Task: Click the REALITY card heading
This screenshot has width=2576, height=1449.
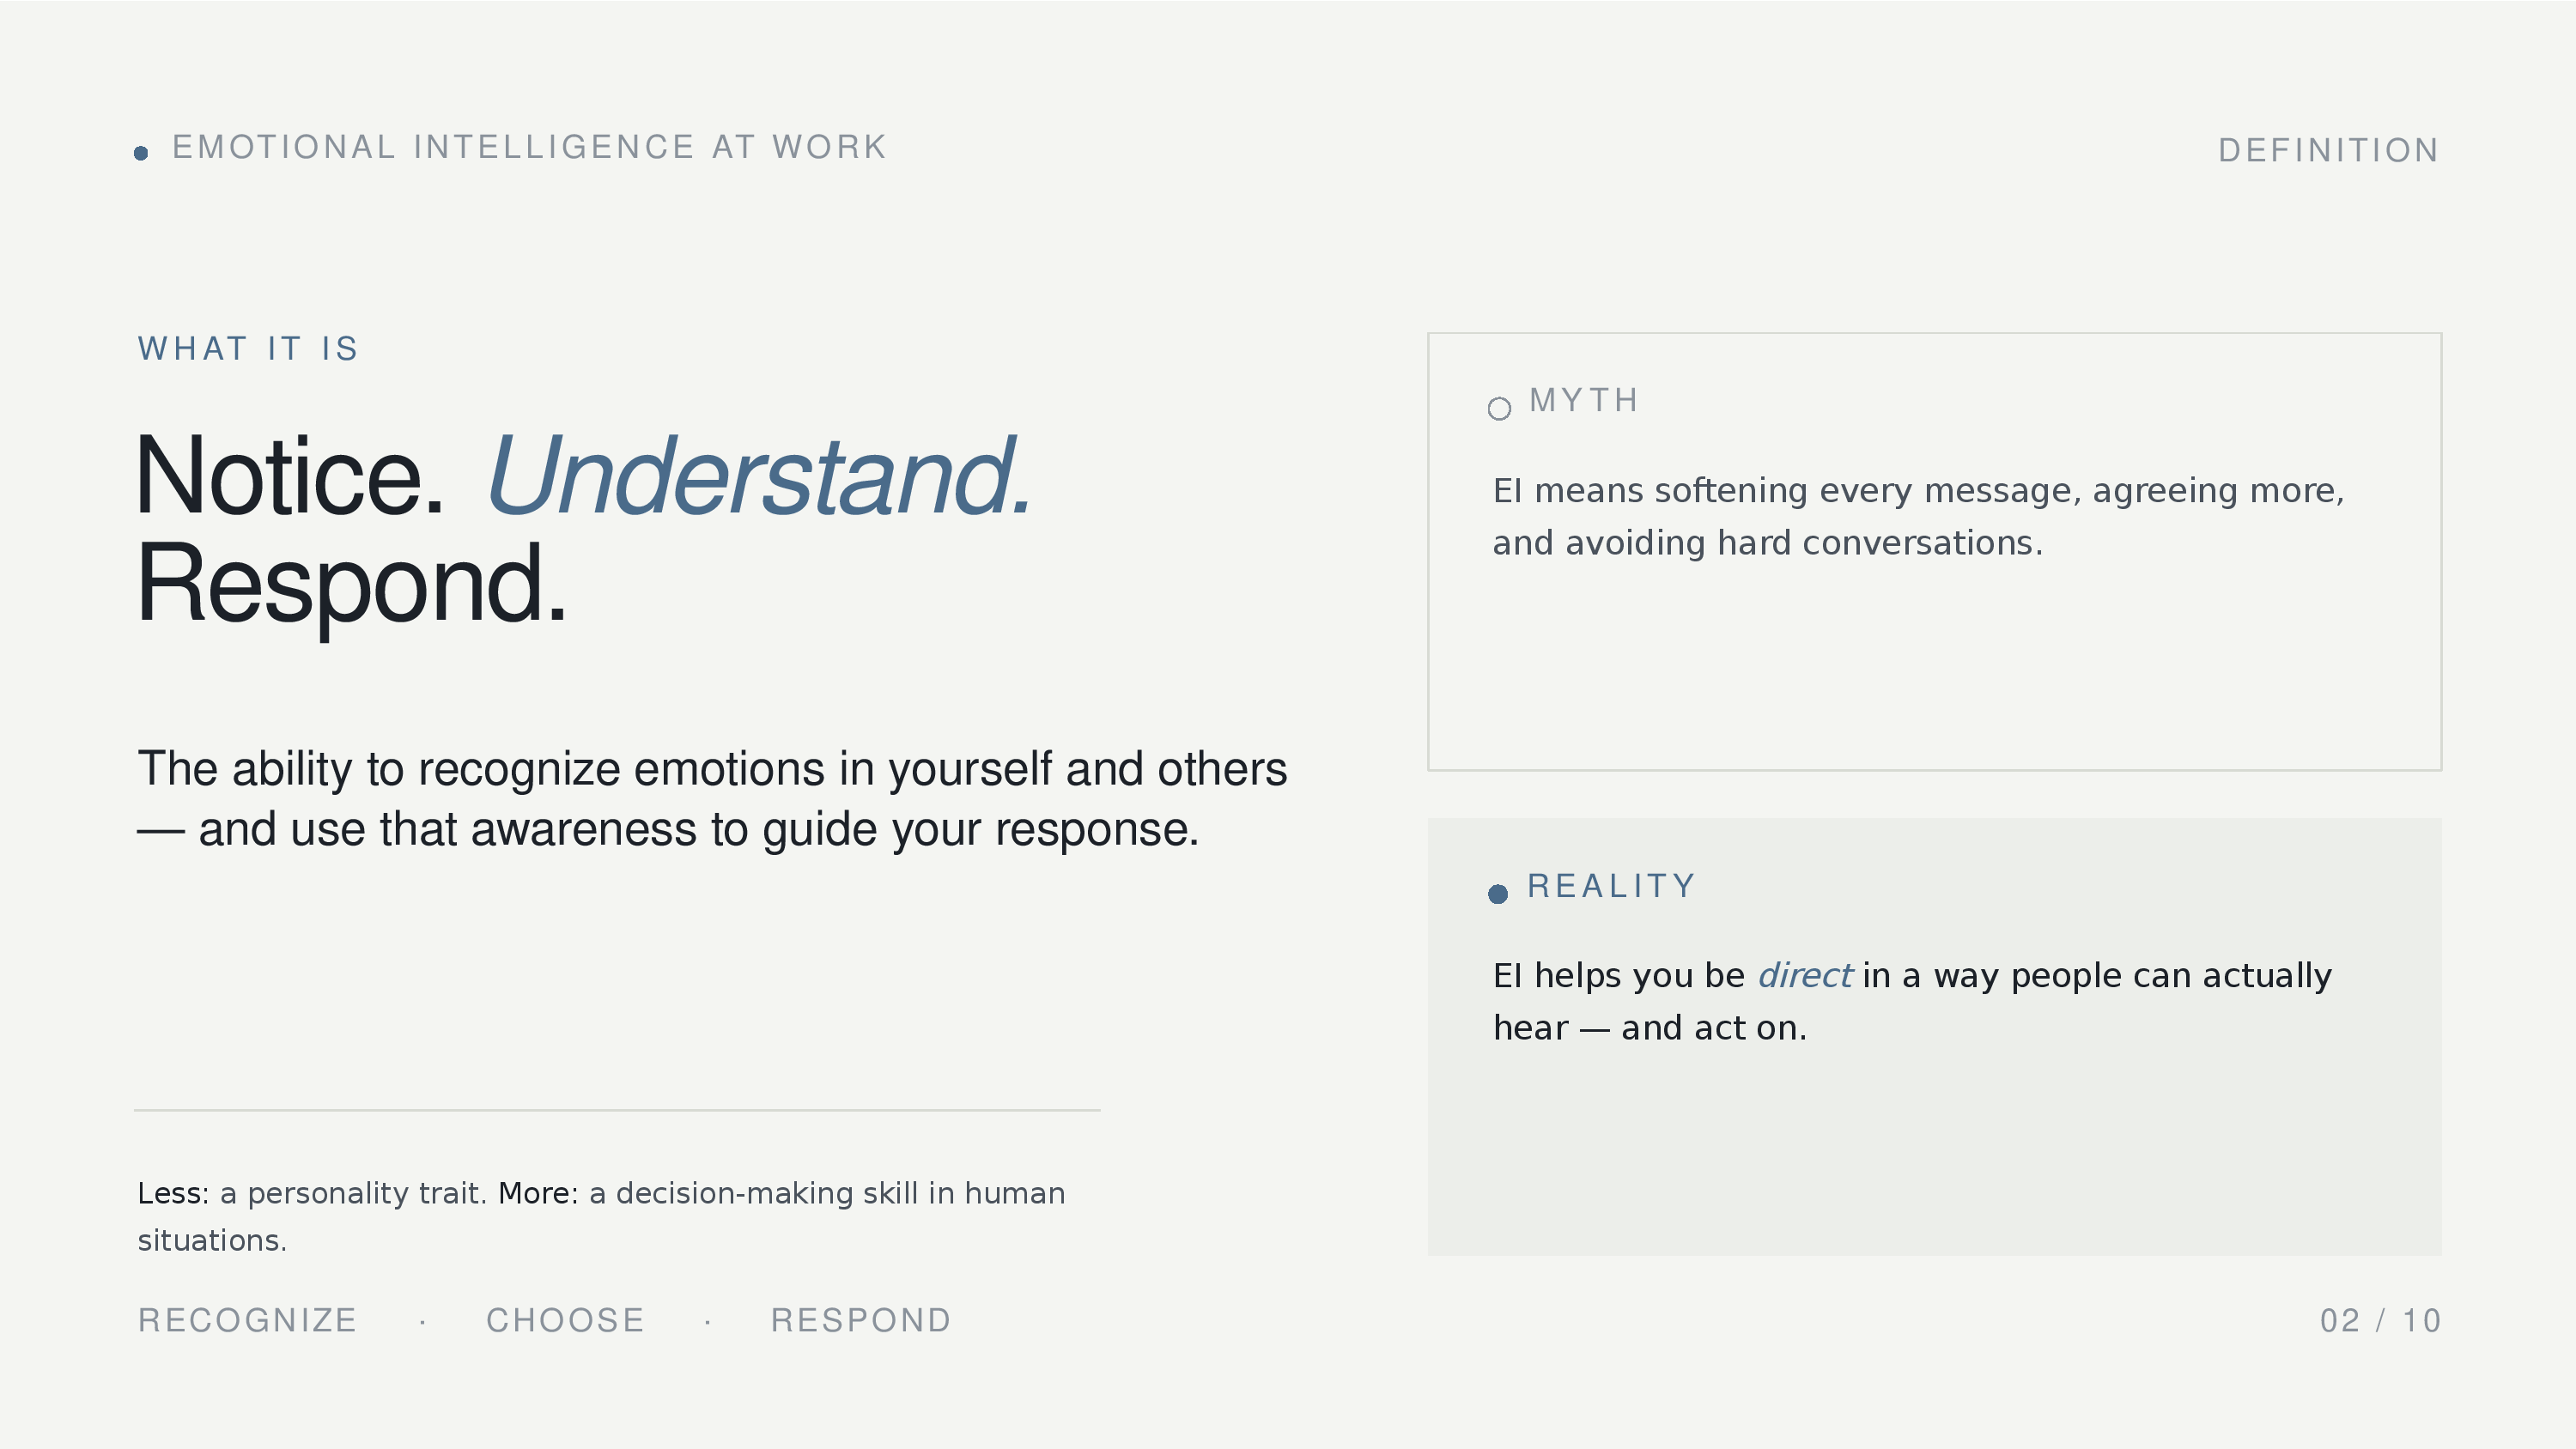Action: click(x=1611, y=886)
